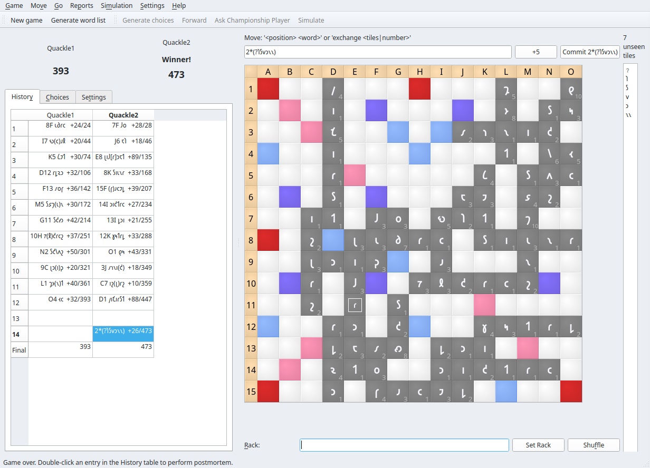Image resolution: width=650 pixels, height=468 pixels.
Task: Switch to the Settings tab
Action: click(93, 97)
